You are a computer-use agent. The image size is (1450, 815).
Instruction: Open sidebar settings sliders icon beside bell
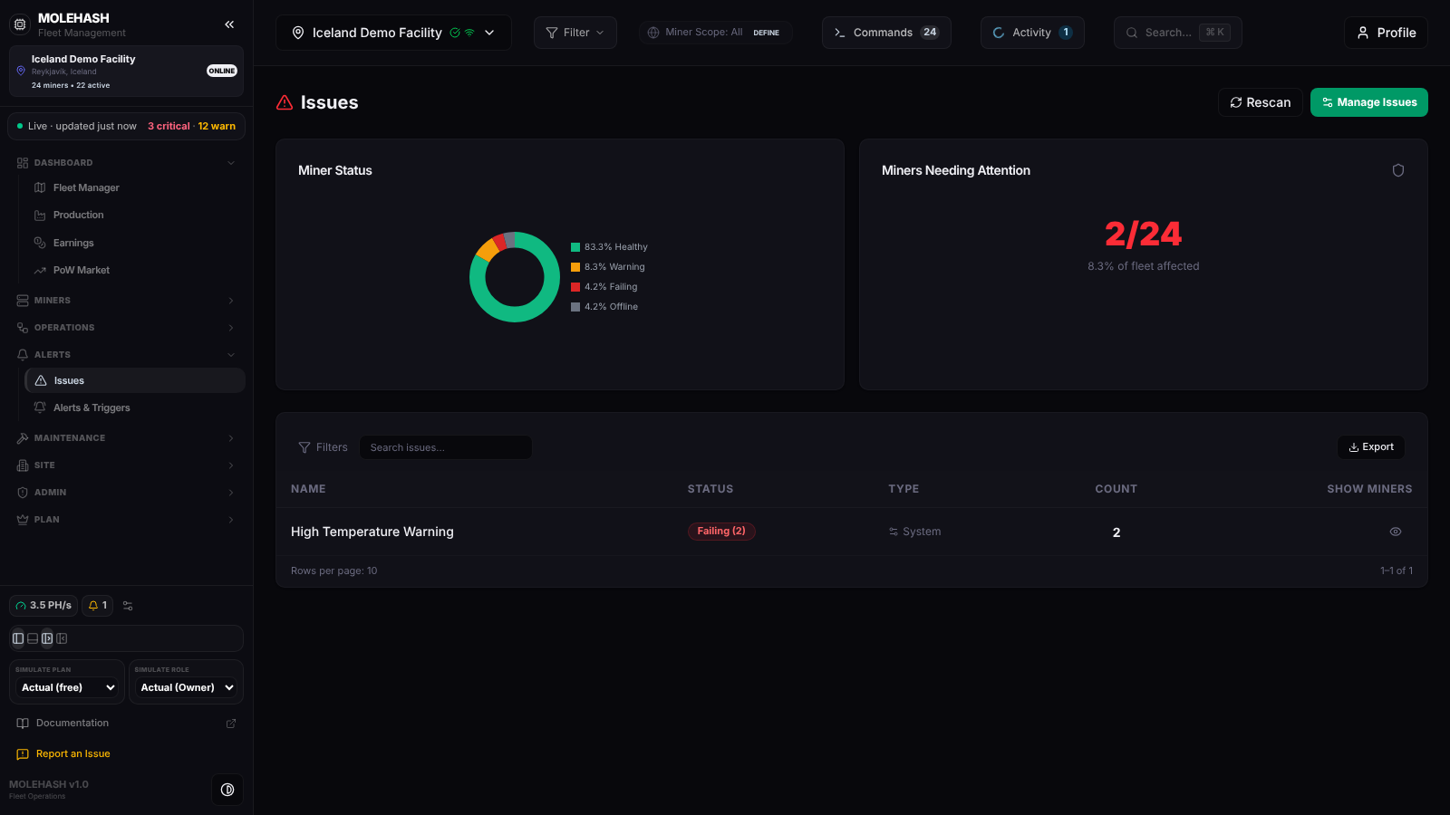click(x=128, y=606)
